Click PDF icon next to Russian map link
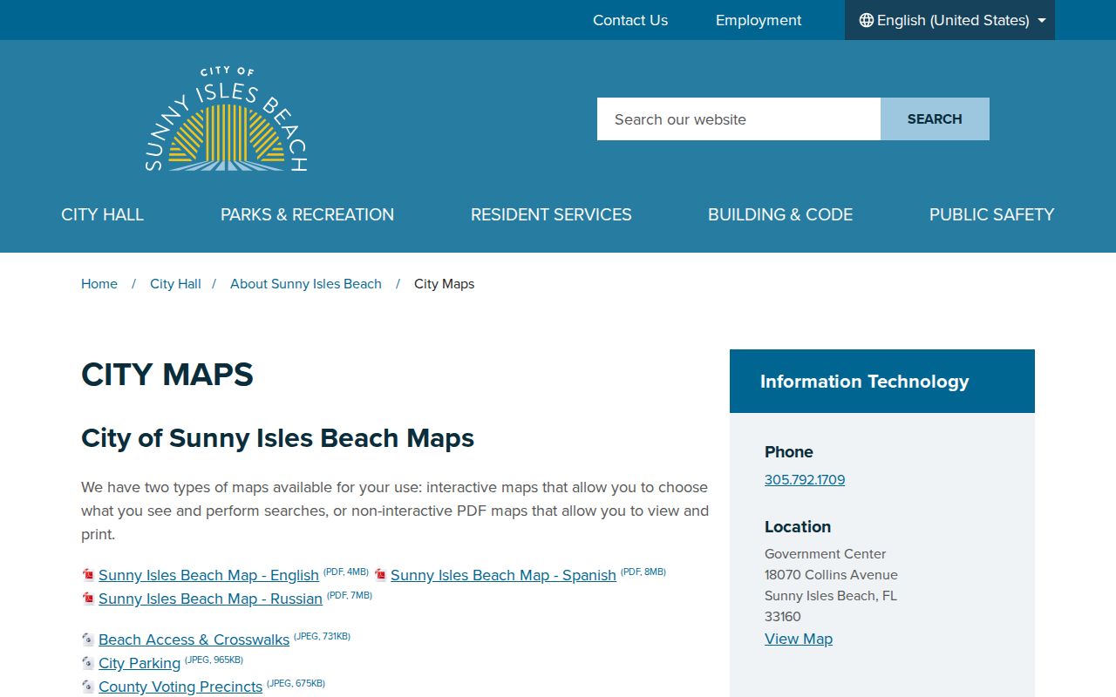1116x697 pixels. [x=88, y=599]
